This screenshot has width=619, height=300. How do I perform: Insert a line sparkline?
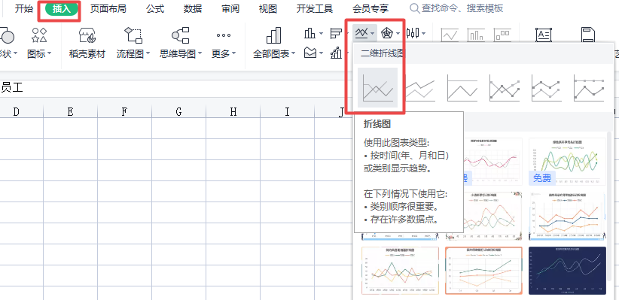click(x=450, y=35)
